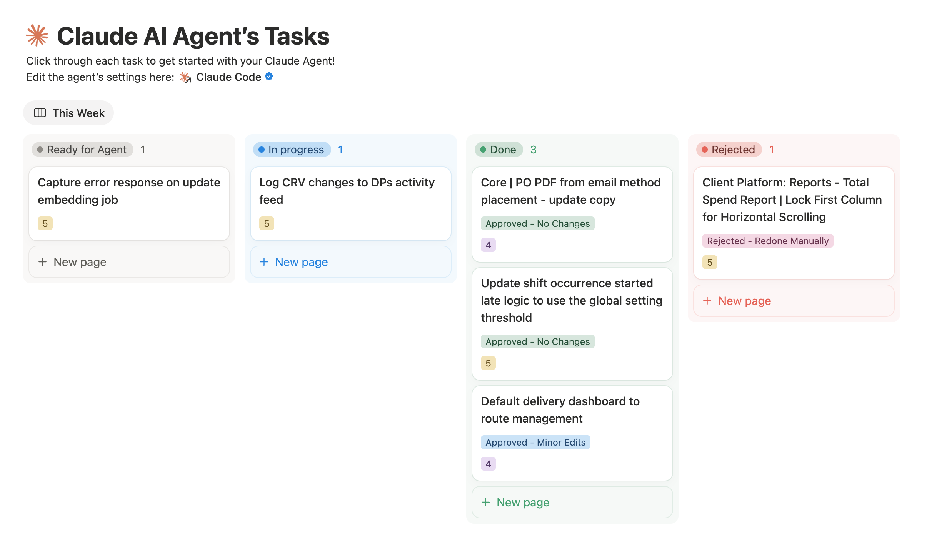Click the board icon in This Week tab
This screenshot has width=937, height=556.
point(40,113)
